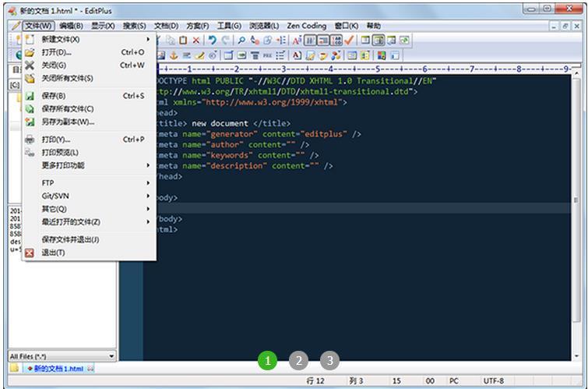Select 保存(B) in the File menu
The height and width of the screenshot is (389, 588).
coord(53,96)
